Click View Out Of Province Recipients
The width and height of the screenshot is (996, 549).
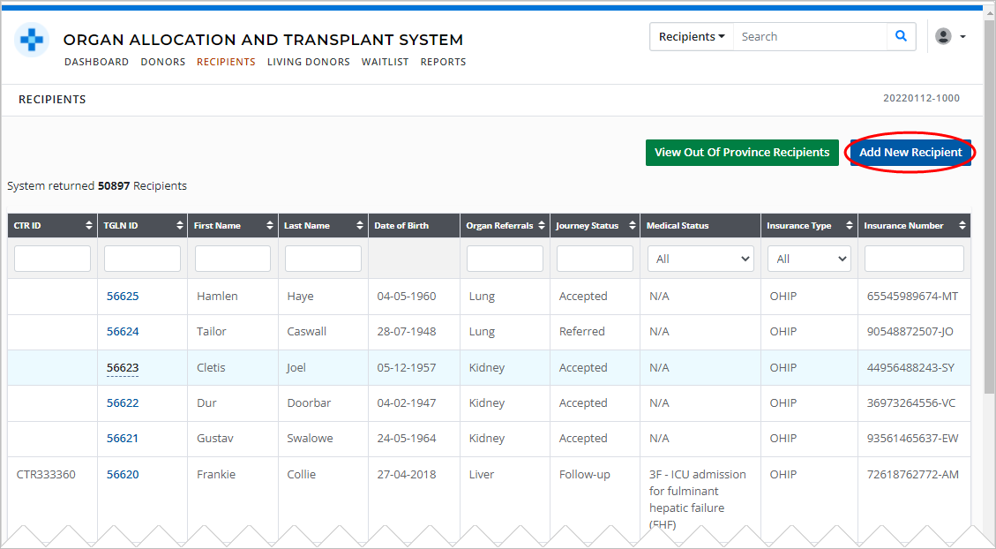tap(742, 152)
